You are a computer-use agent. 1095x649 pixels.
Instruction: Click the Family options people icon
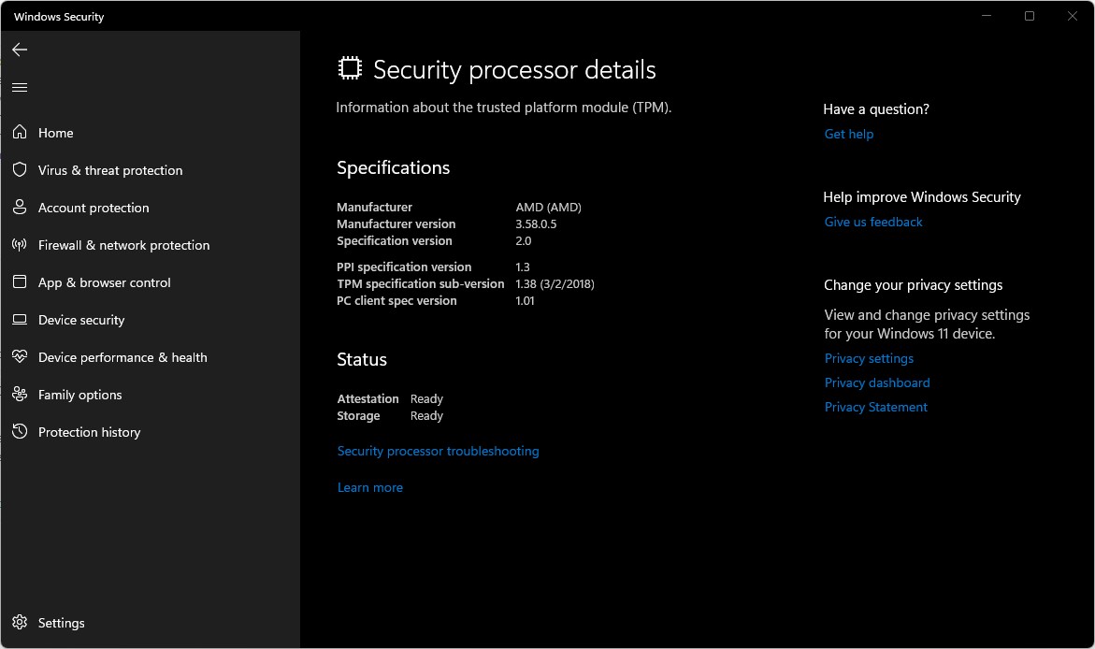(x=20, y=394)
